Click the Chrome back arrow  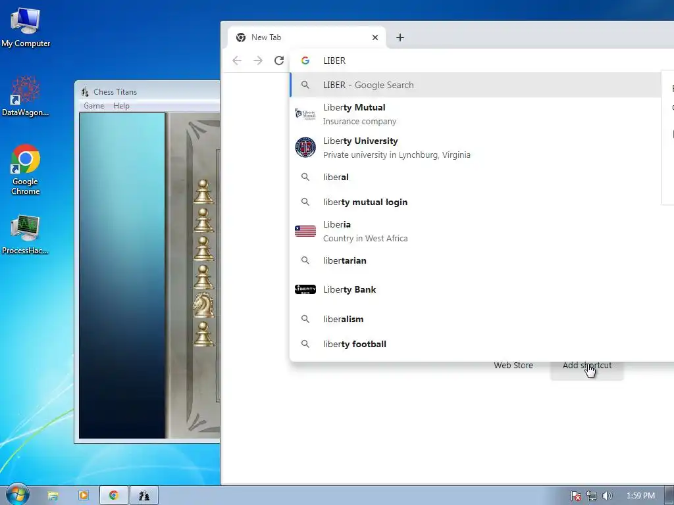[237, 60]
